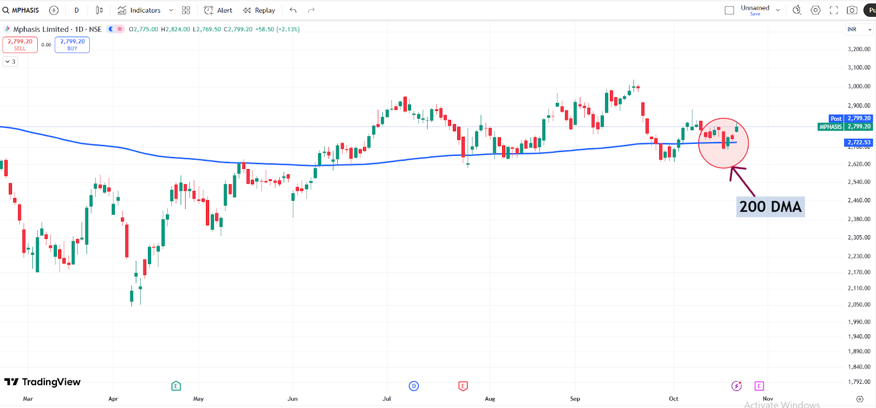Open the Indicators menu
Image resolution: width=876 pixels, height=408 pixels.
(139, 10)
